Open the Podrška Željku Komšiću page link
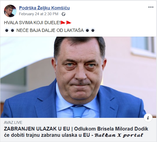The image size is (157, 142). [44, 8]
